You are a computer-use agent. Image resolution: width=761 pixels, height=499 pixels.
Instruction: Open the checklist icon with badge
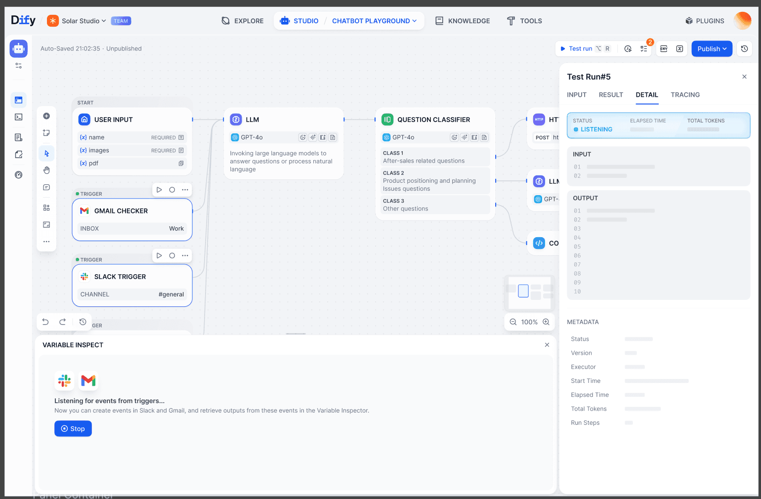tap(644, 49)
